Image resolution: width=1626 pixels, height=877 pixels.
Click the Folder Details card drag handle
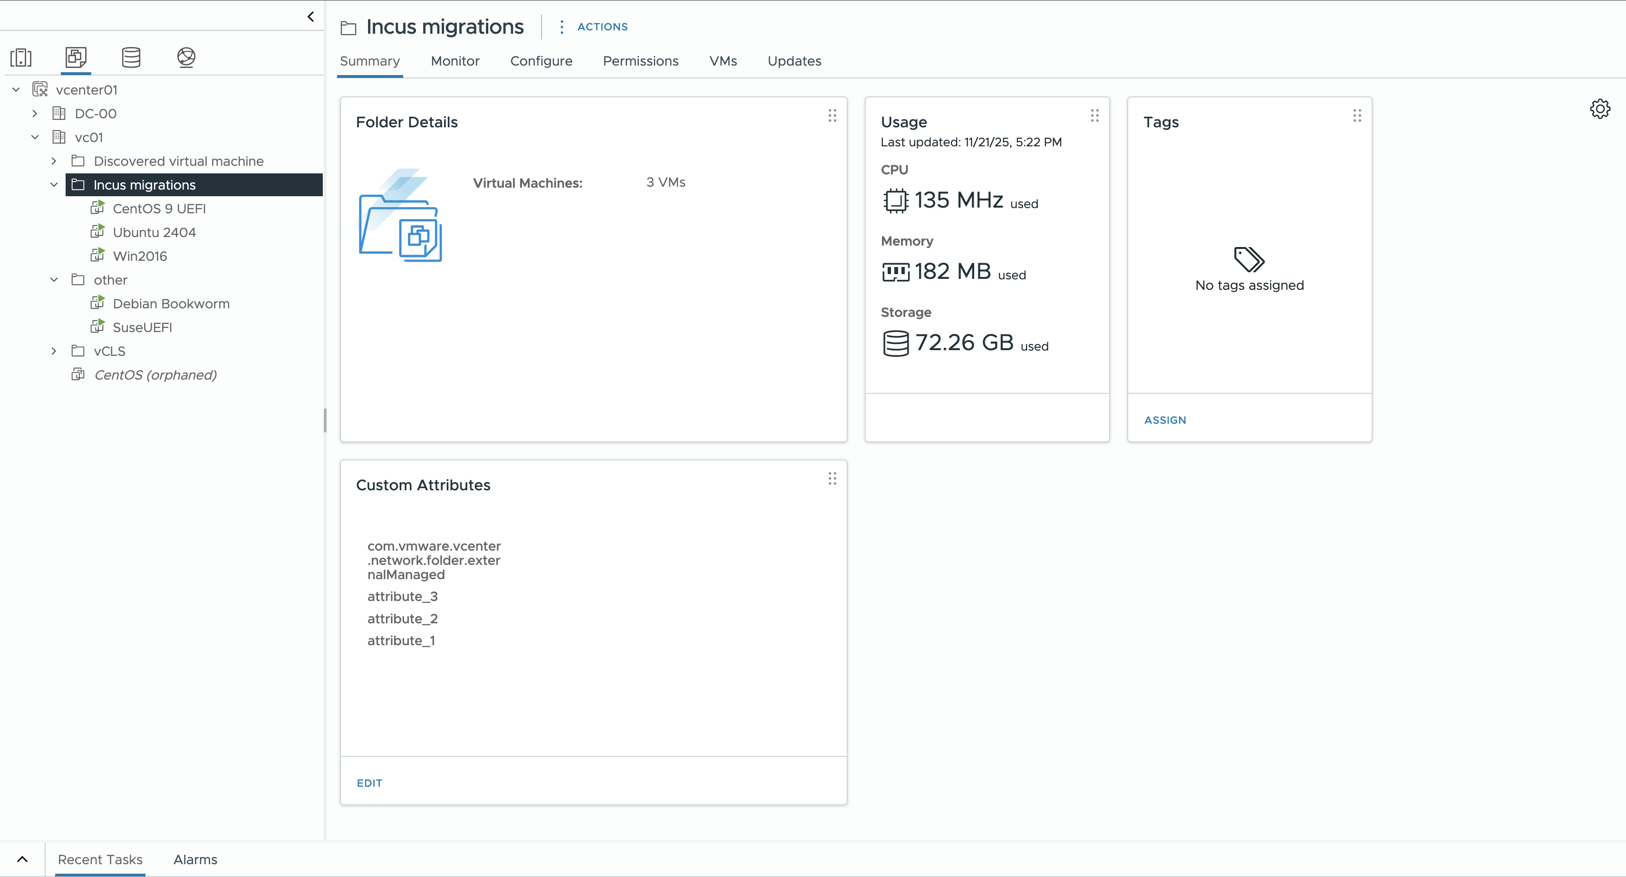tap(832, 115)
